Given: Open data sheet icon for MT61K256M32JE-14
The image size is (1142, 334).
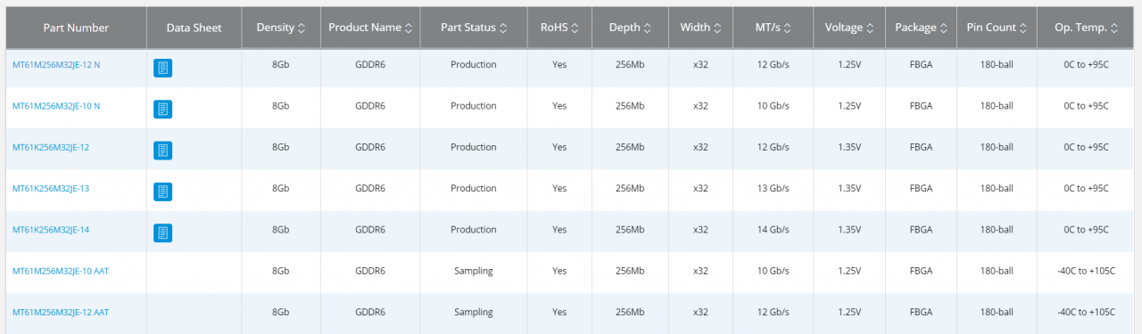Looking at the screenshot, I should (162, 232).
